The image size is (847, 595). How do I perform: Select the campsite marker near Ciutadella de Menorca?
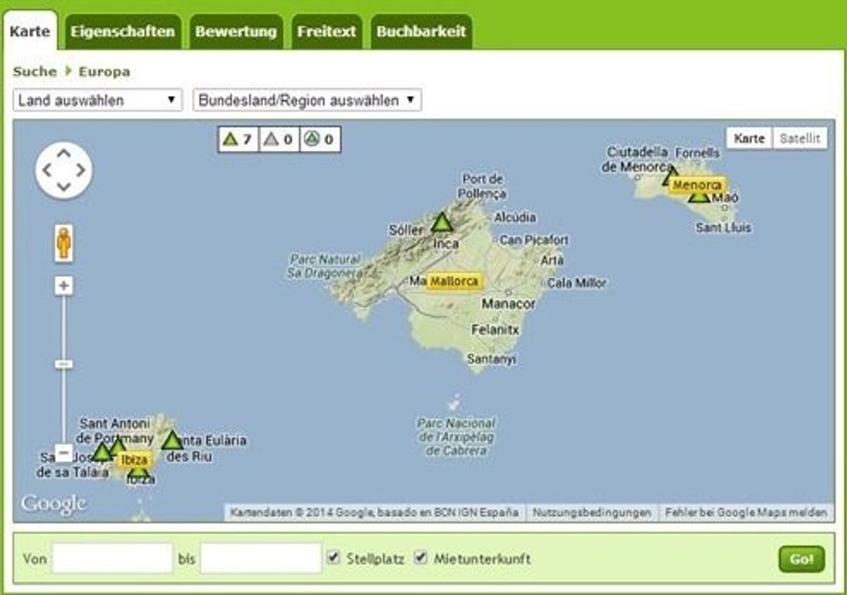pyautogui.click(x=670, y=175)
